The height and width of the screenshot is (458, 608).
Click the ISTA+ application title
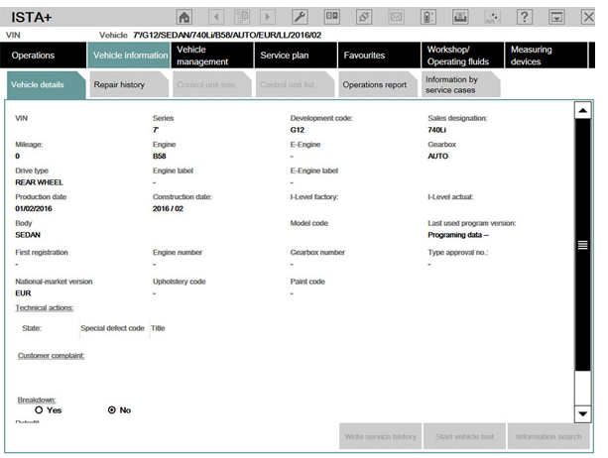click(x=32, y=18)
